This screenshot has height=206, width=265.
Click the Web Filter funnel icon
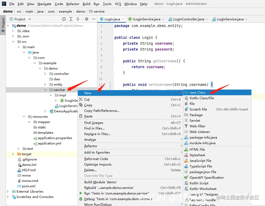[186, 126]
